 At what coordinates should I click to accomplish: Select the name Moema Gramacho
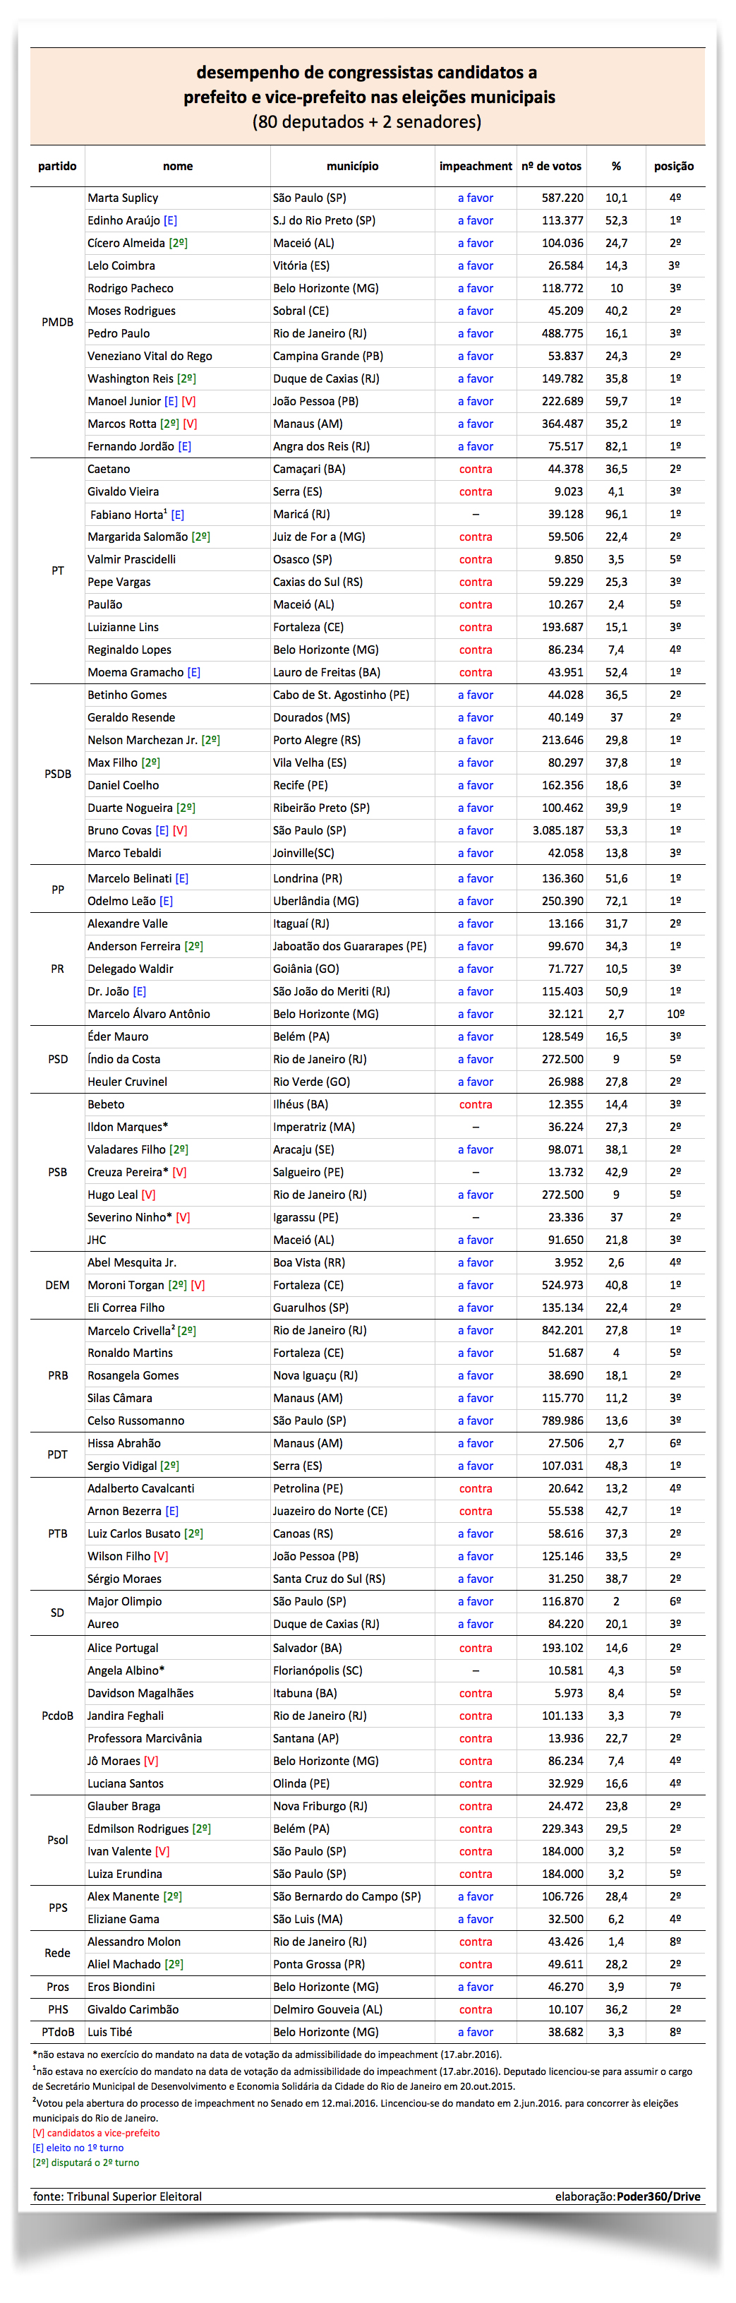(135, 672)
